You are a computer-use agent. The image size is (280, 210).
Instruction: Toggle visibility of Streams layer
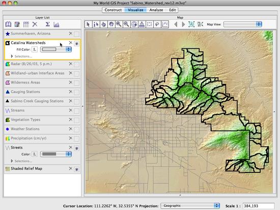(76, 111)
